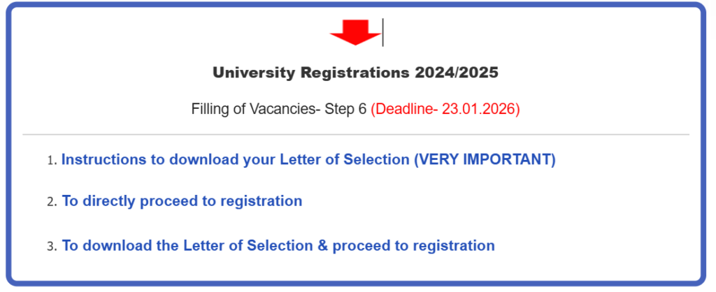Open Instructions to download Letter of Selection link
The image size is (716, 292).
tap(308, 159)
